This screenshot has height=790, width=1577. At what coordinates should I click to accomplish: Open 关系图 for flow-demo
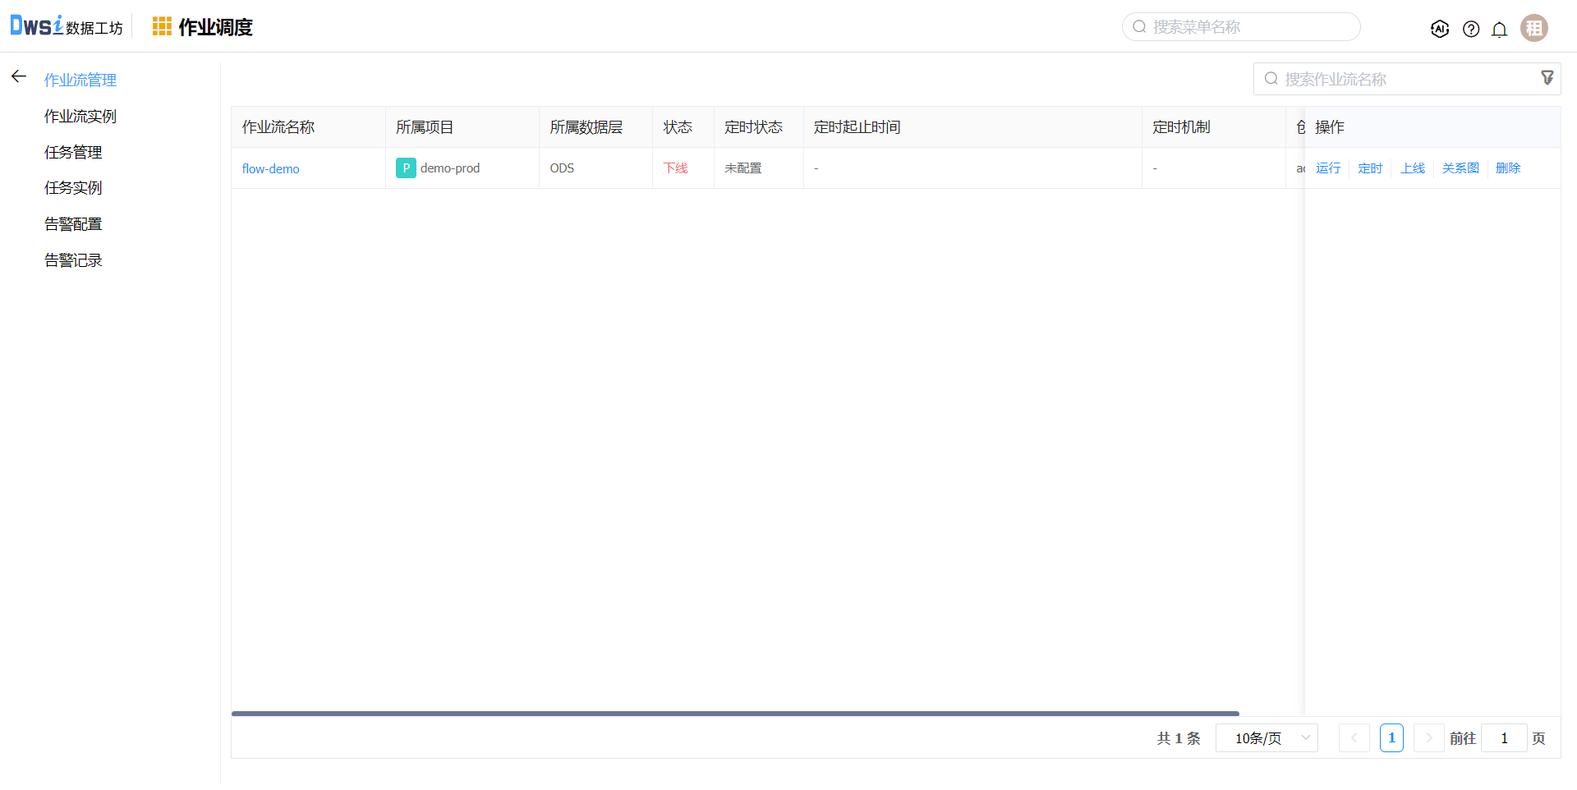tap(1460, 168)
